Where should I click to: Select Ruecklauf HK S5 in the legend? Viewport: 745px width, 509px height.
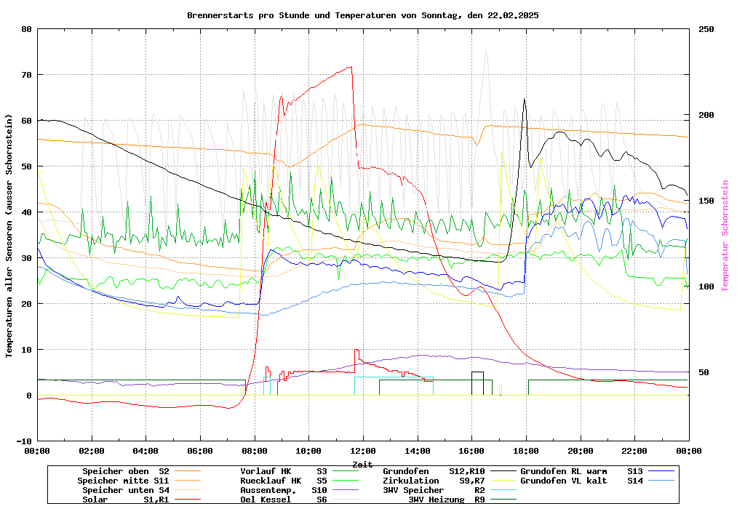pyautogui.click(x=283, y=481)
